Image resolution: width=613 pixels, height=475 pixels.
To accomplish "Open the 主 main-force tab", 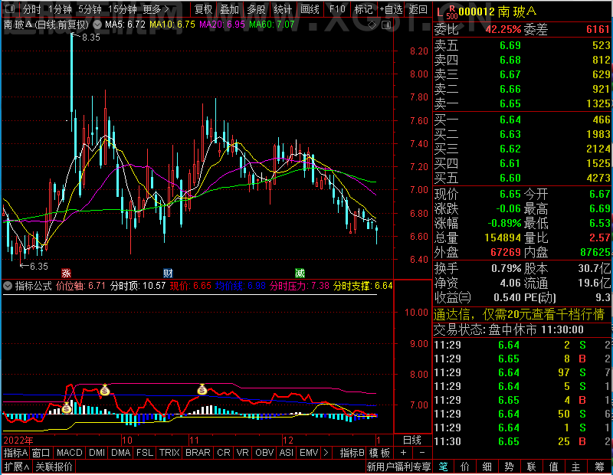I will 576,467.
